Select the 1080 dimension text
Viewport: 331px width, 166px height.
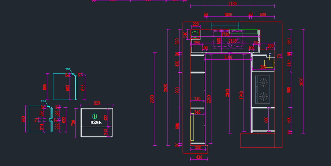tap(228, 15)
